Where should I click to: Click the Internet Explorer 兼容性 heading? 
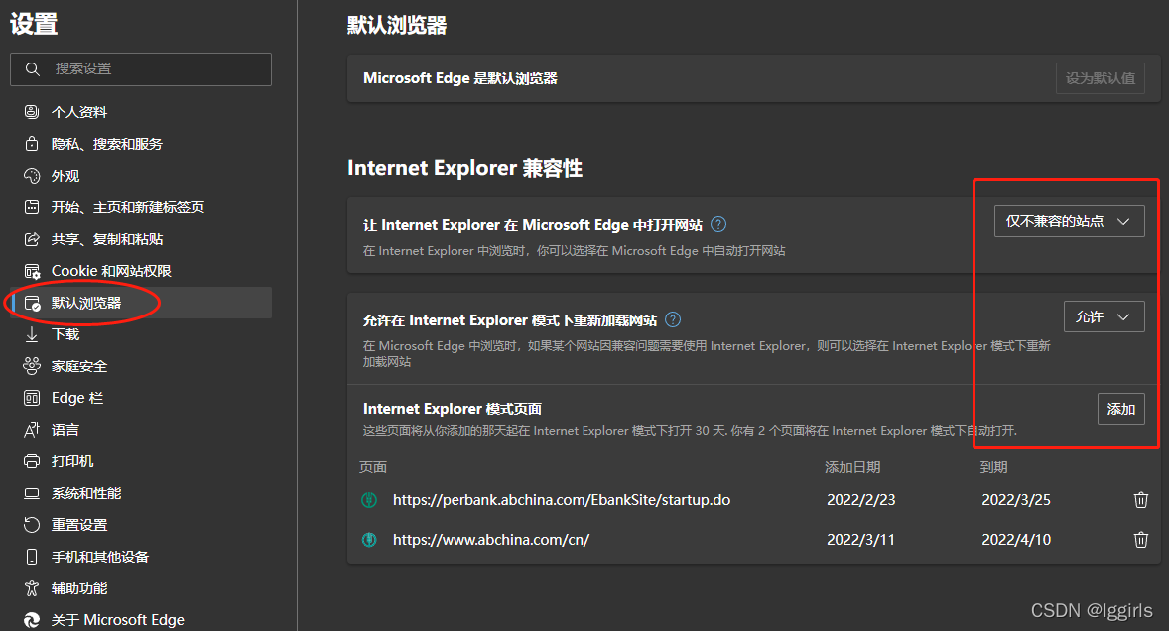pos(464,168)
